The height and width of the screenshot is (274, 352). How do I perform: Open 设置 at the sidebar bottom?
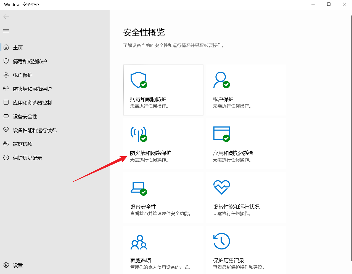point(18,265)
